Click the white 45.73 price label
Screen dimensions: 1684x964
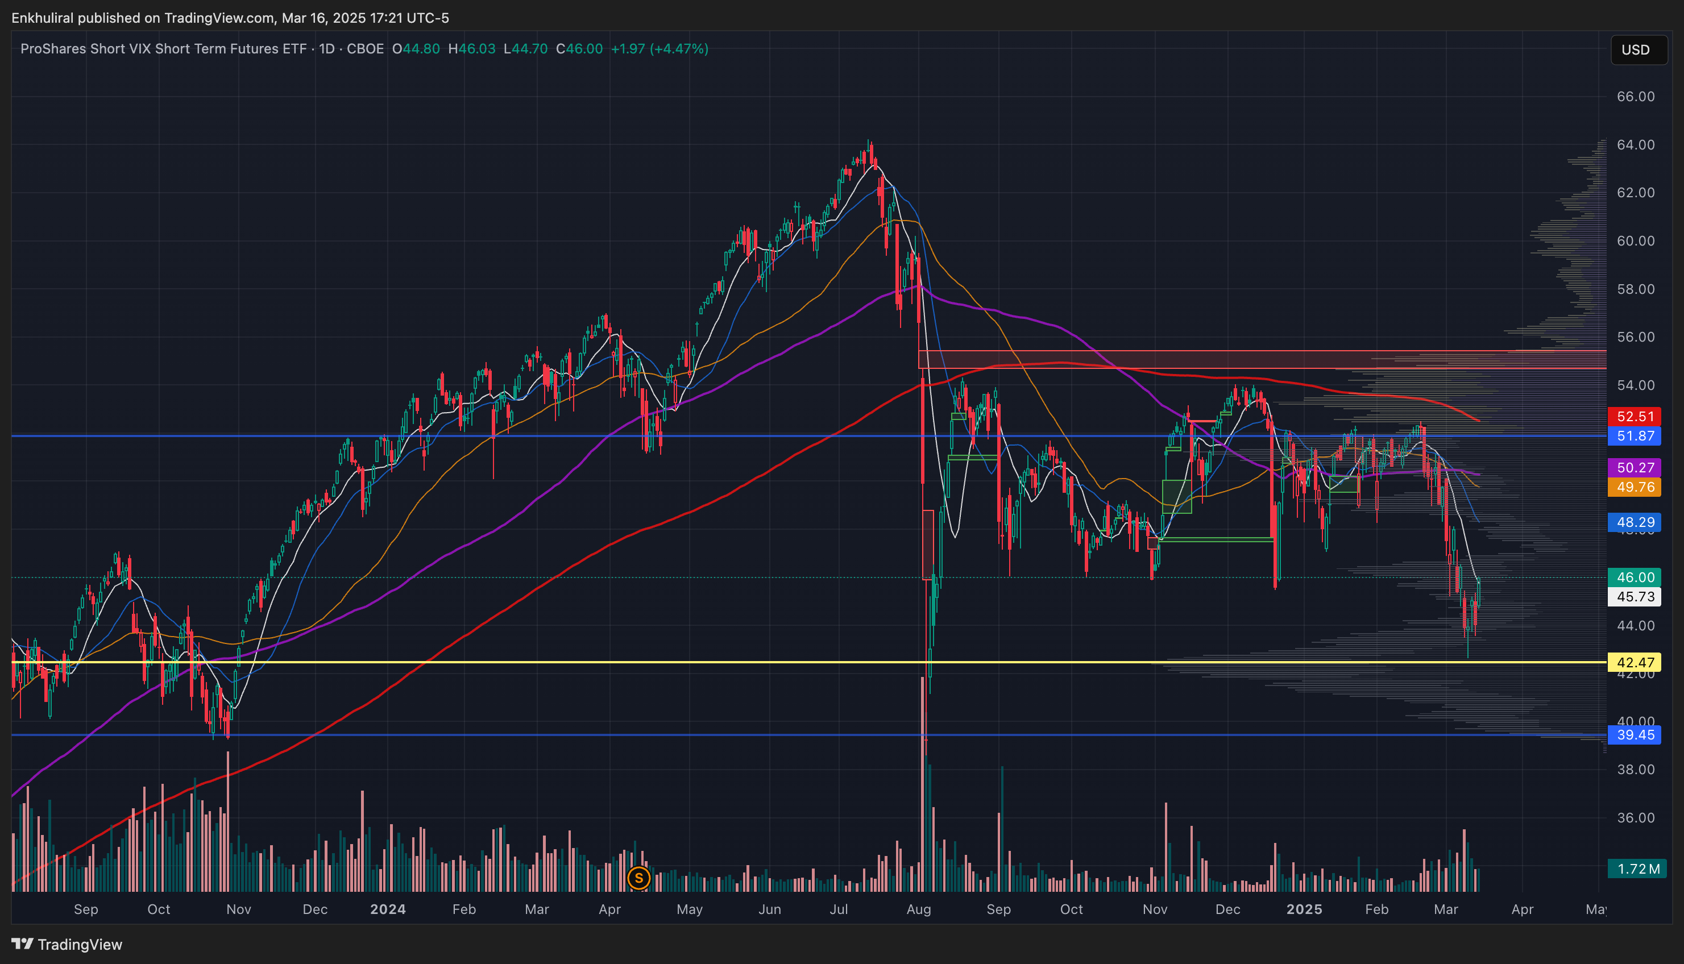coord(1635,597)
